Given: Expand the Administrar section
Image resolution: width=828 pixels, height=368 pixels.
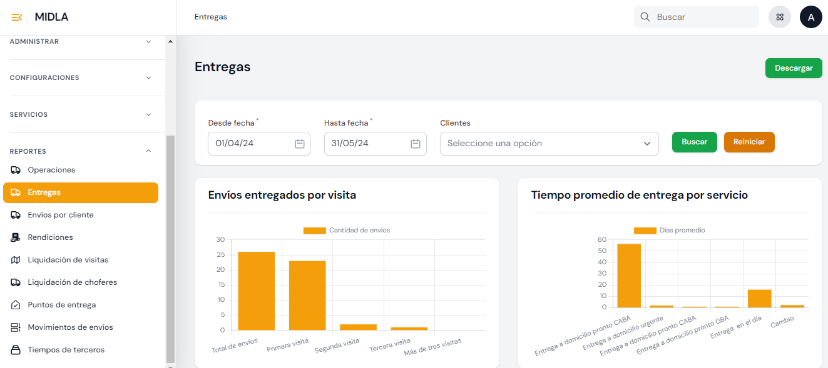Looking at the screenshot, I should [x=148, y=42].
